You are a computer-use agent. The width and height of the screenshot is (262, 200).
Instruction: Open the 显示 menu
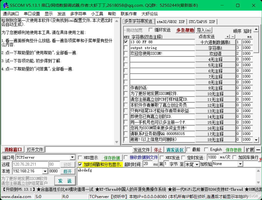[49, 14]
